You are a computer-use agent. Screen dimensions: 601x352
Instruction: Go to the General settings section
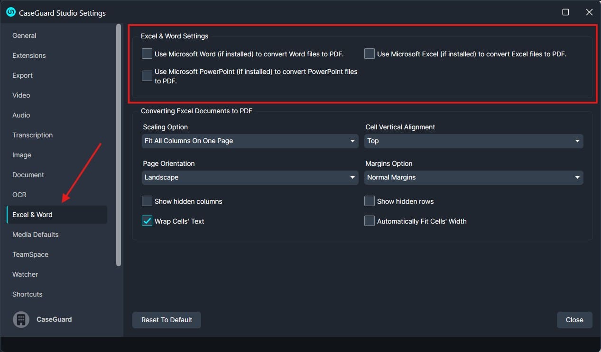[25, 36]
